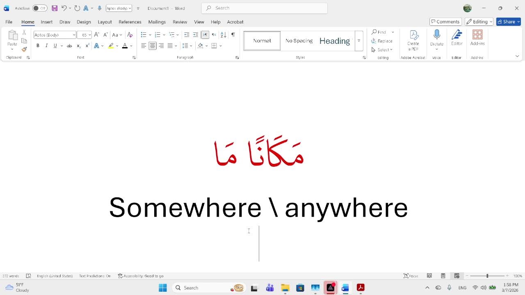The image size is (525, 295).
Task: Toggle show paragraph marks pilcrow
Action: (x=233, y=35)
